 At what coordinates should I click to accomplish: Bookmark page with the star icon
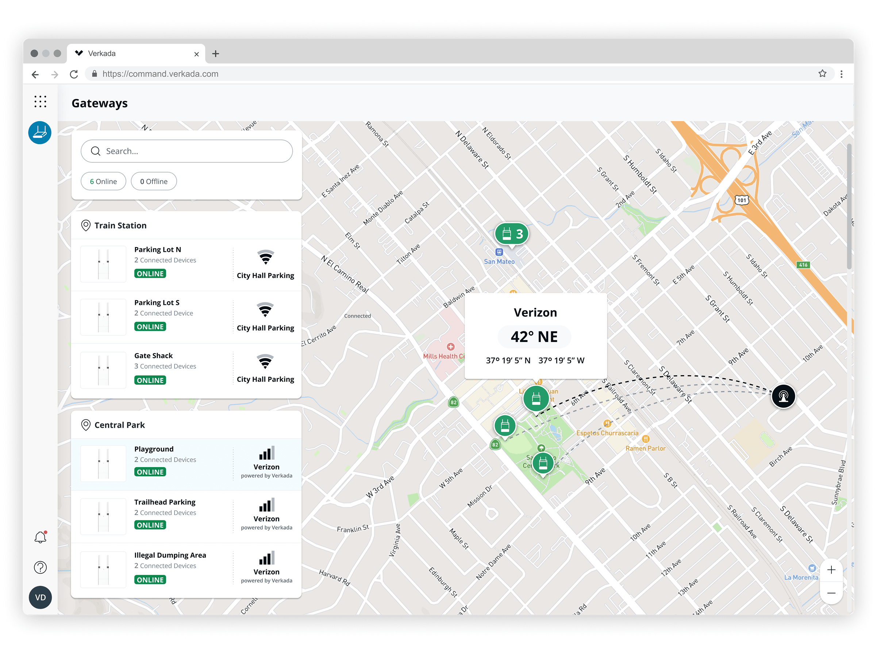822,74
